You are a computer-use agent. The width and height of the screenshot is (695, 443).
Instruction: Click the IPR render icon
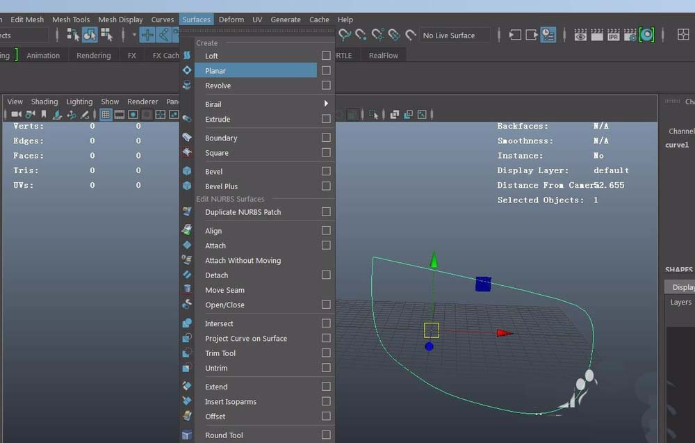tap(613, 35)
